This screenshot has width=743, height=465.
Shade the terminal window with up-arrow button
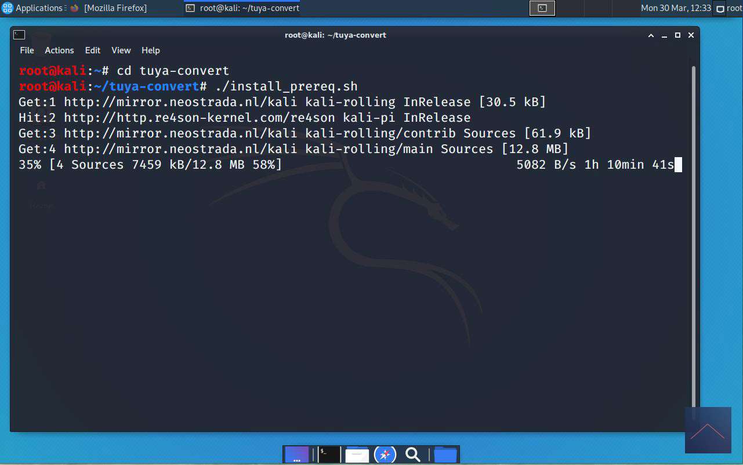pos(651,35)
